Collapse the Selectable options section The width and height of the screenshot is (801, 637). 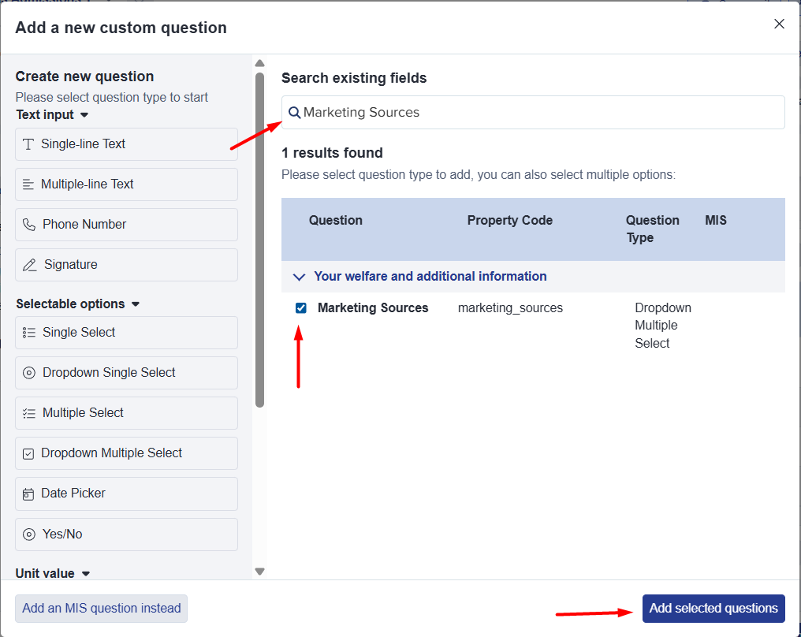135,304
